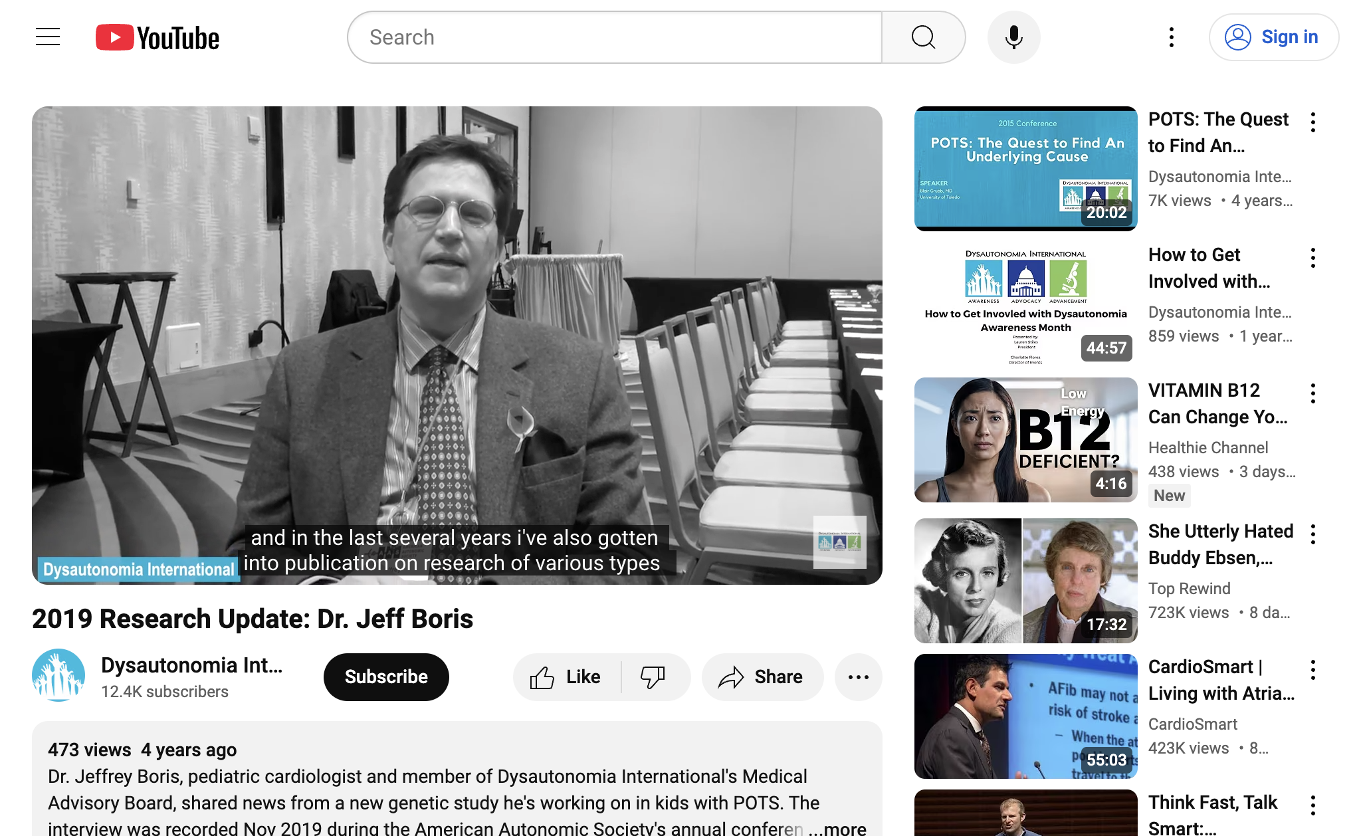Go to the YouTube home logo

click(x=157, y=38)
